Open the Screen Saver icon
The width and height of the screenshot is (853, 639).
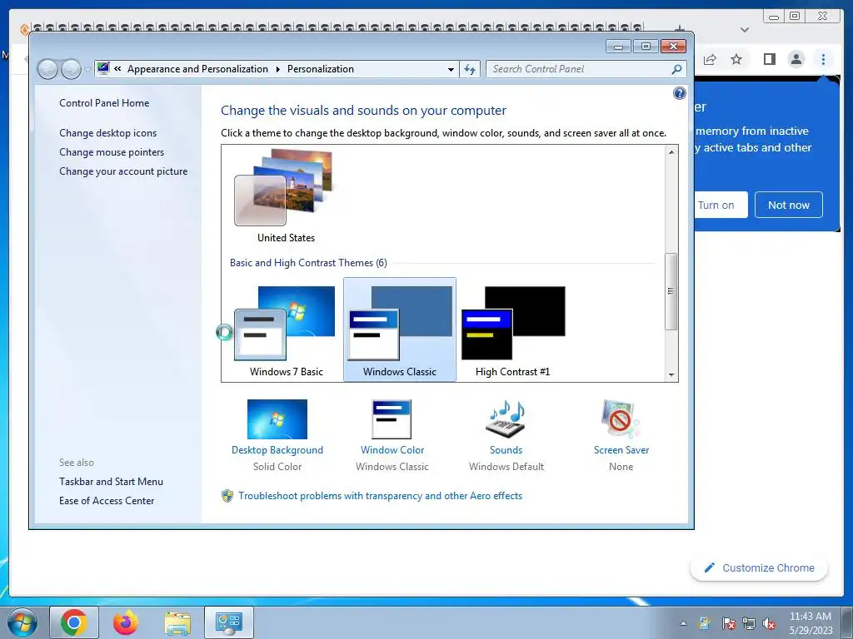(x=621, y=419)
